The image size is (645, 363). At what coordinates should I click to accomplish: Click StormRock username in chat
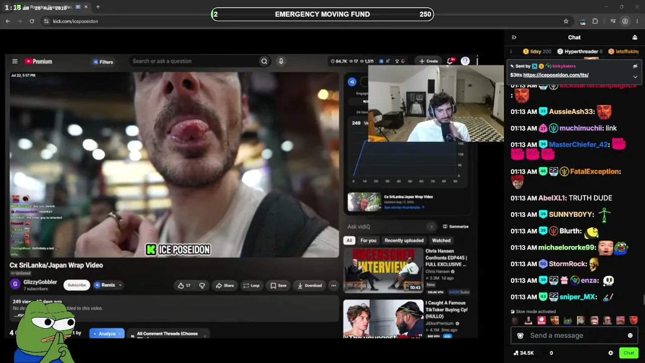[568, 264]
